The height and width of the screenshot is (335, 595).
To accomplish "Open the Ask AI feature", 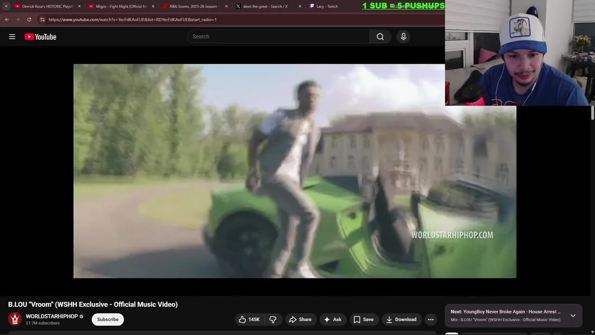I will pyautogui.click(x=332, y=319).
